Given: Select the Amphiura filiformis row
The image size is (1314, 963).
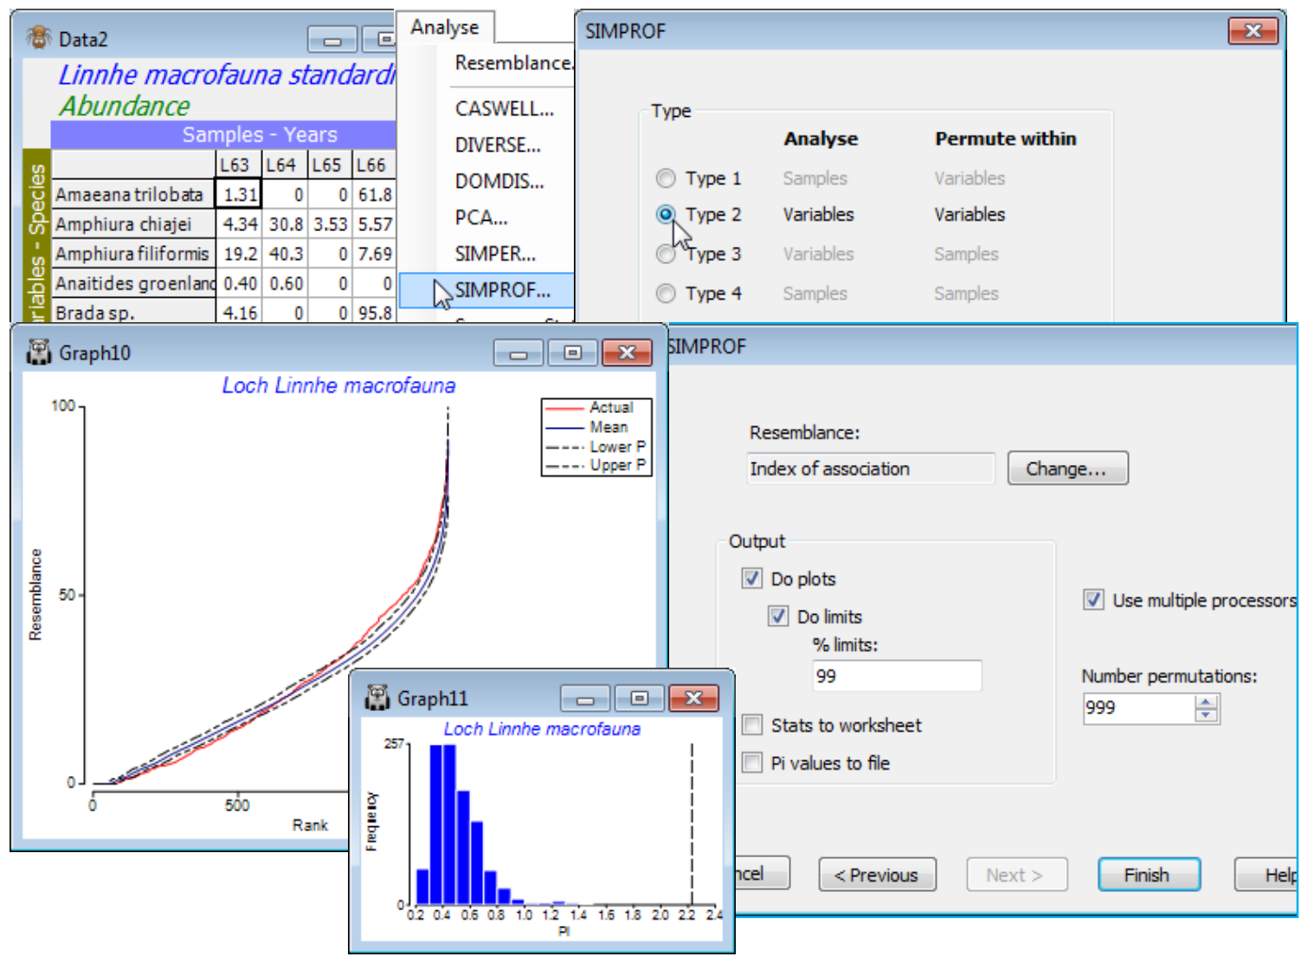Looking at the screenshot, I should tap(133, 254).
